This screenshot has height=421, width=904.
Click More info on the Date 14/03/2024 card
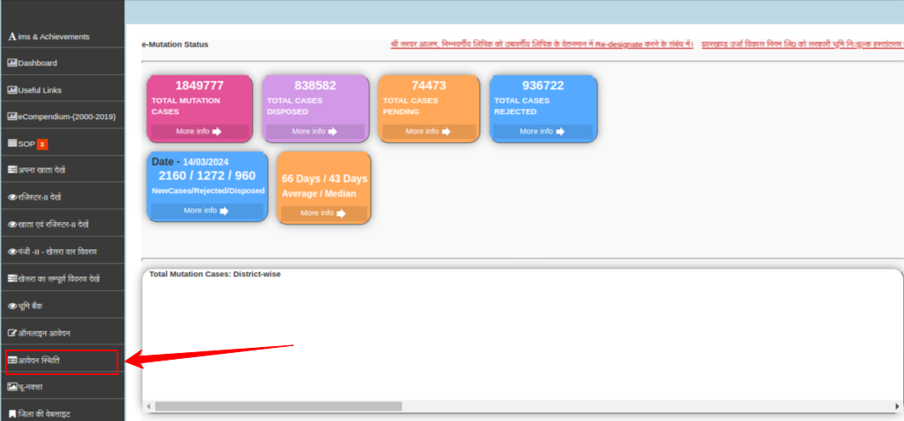click(207, 211)
